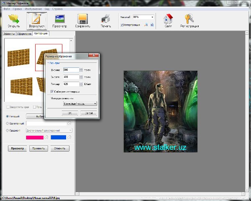Click the Вернуться undo icon in toolbar
251x201 pixels.
(36, 18)
